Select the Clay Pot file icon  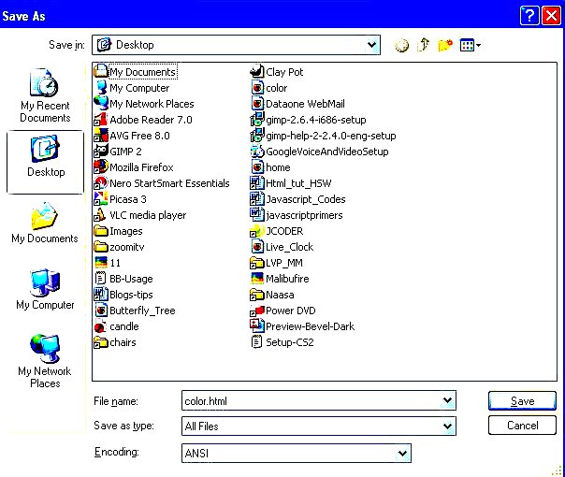pos(257,72)
